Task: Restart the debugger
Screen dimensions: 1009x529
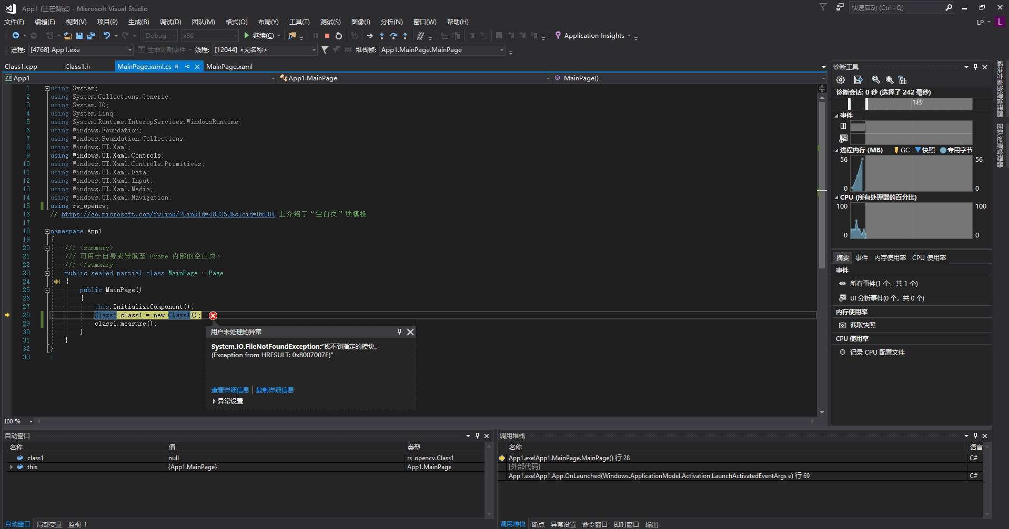Action: tap(338, 35)
